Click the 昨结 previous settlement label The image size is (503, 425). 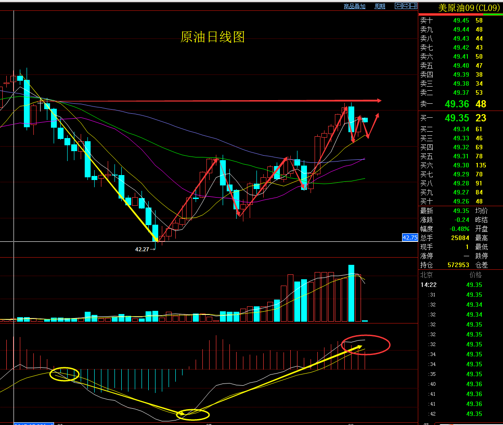(x=481, y=220)
